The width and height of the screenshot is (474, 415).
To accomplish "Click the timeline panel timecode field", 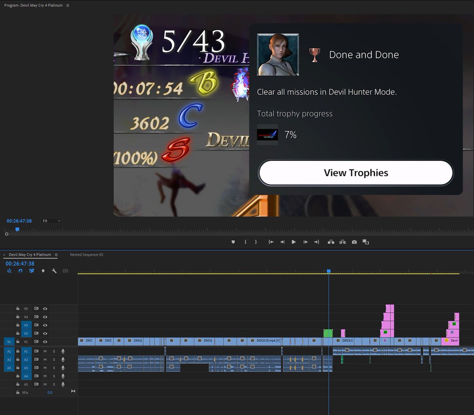I will [x=20, y=264].
